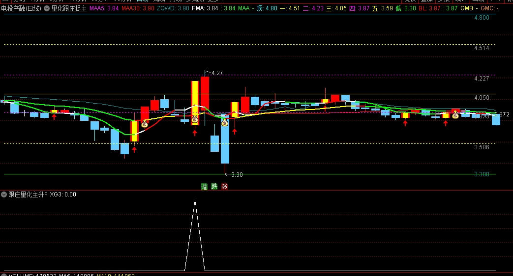Open indicator menu beside 跟庄量化主升F
This screenshot has width=513, height=276.
[x=4, y=194]
